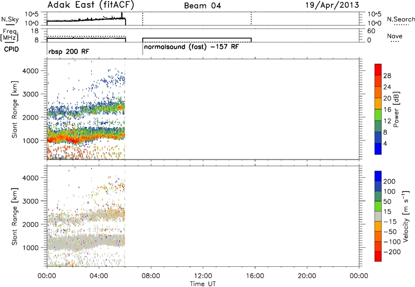
Task: Click gray 1000 km band in velocity panel
Action: [x=86, y=242]
